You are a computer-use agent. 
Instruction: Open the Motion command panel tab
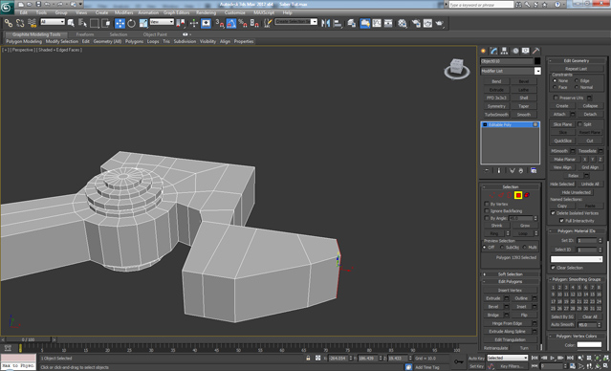pos(515,51)
